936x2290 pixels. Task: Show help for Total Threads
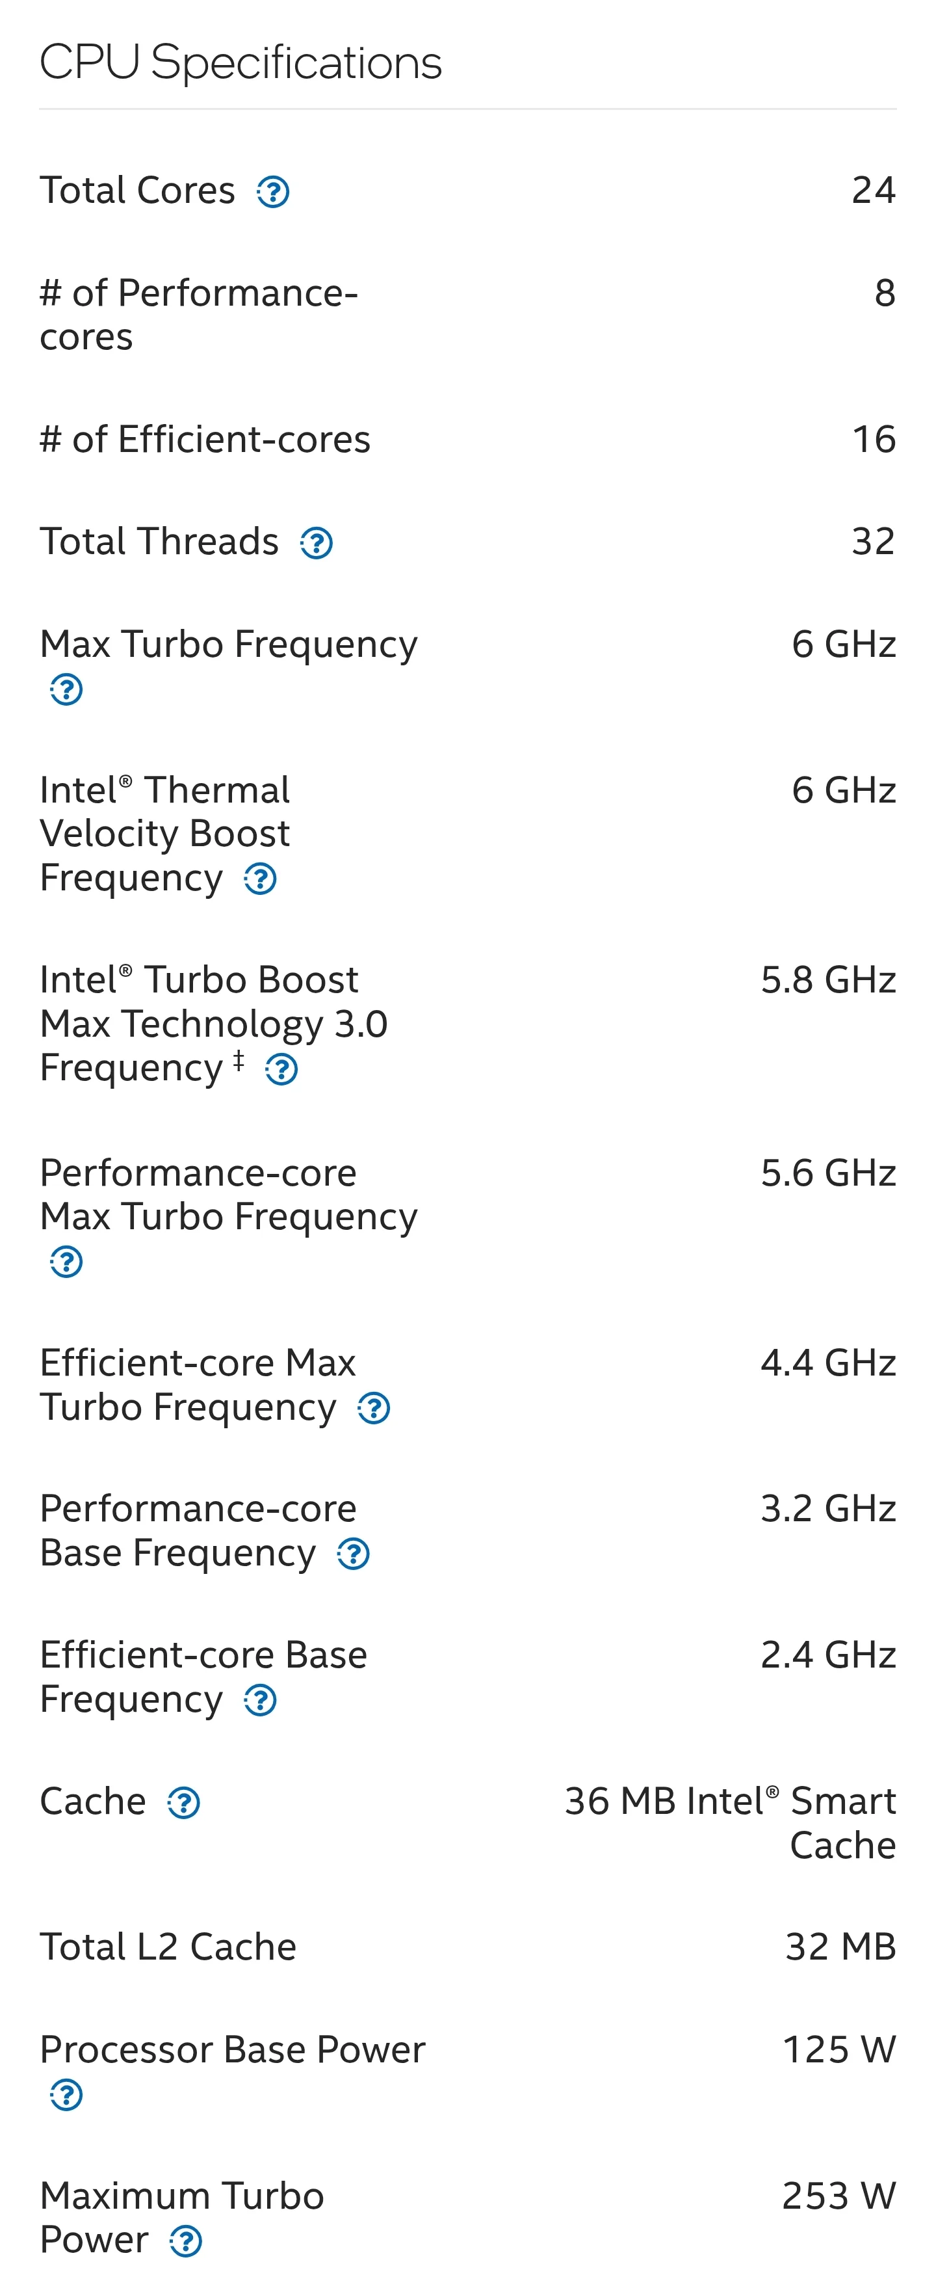[316, 543]
